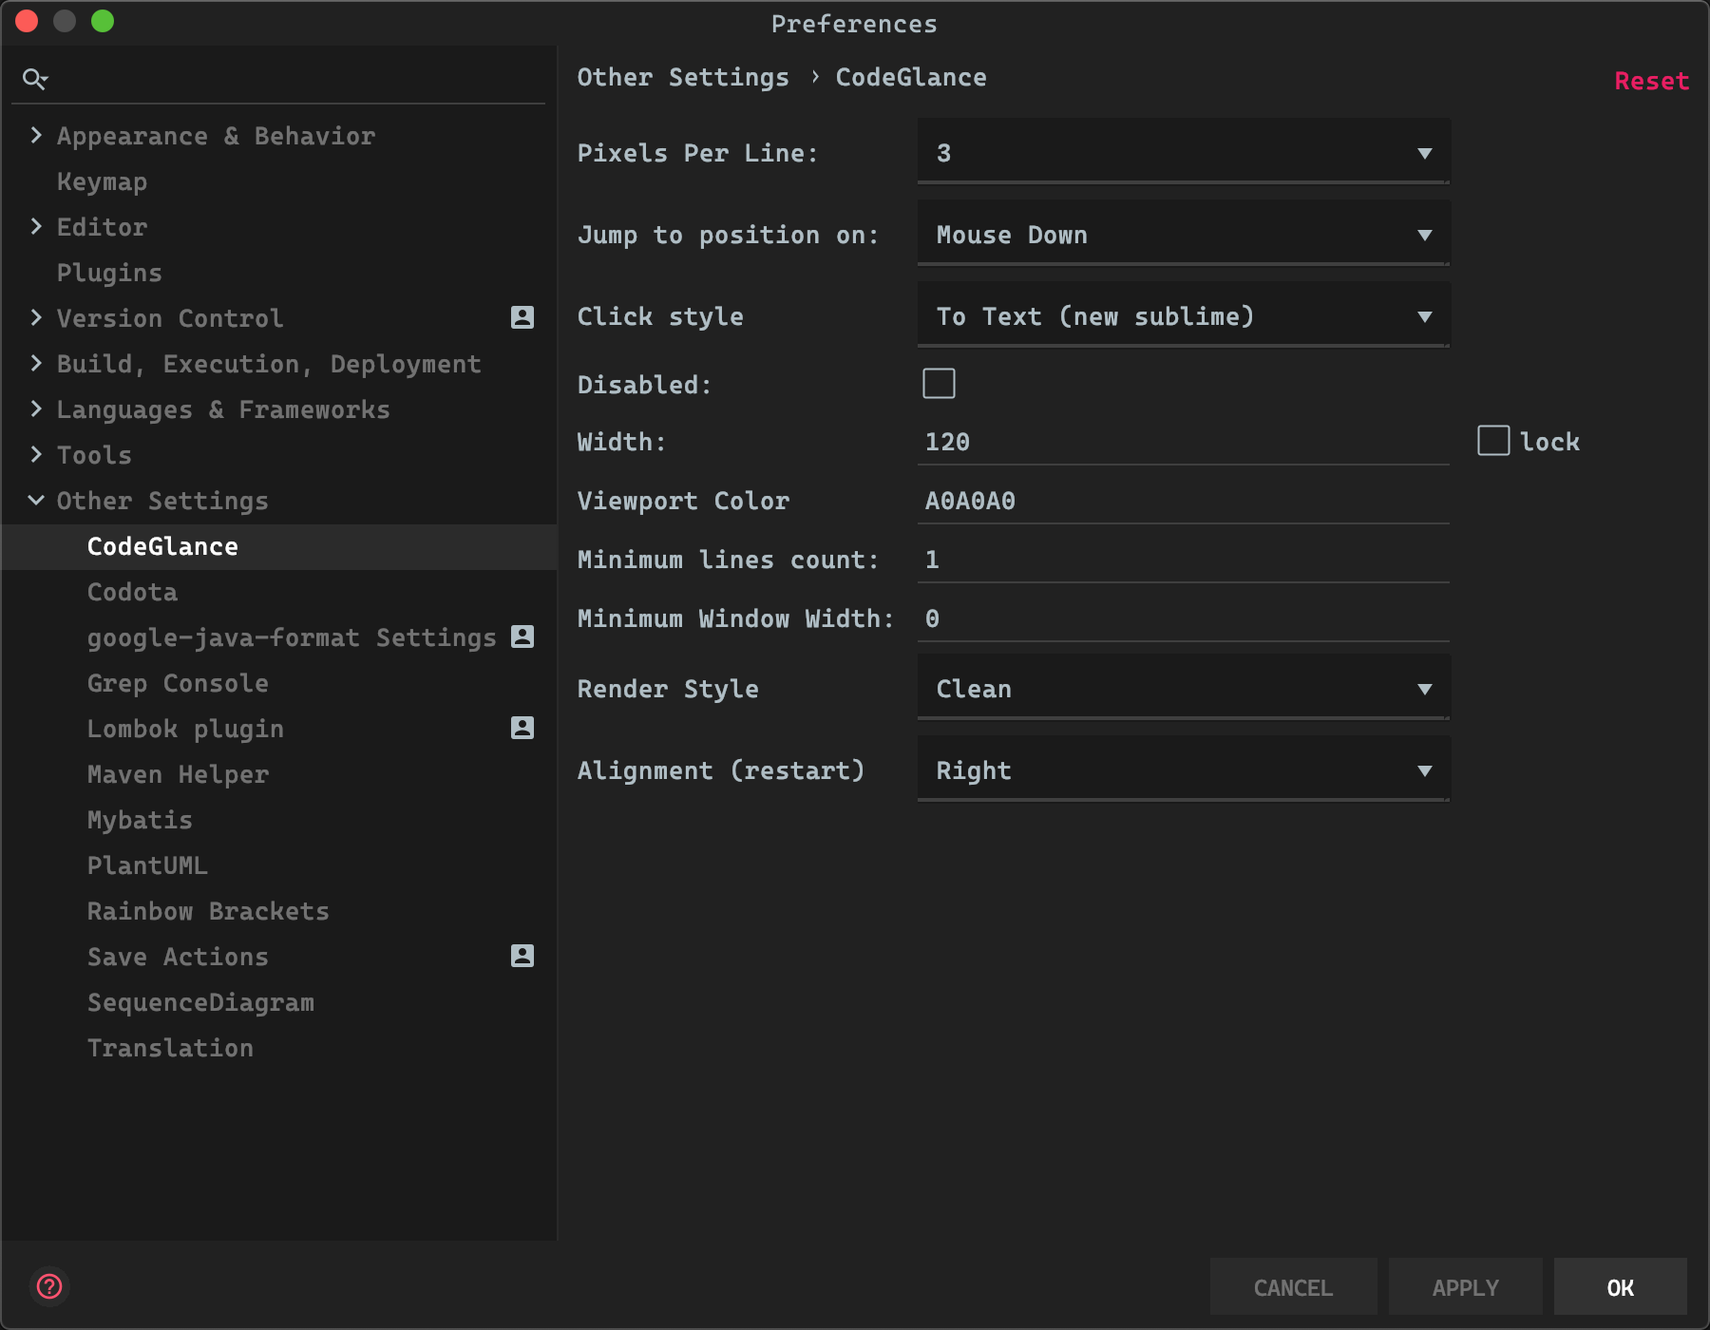Click the profile icon beside Version Control
This screenshot has width=1710, height=1330.
point(522,317)
